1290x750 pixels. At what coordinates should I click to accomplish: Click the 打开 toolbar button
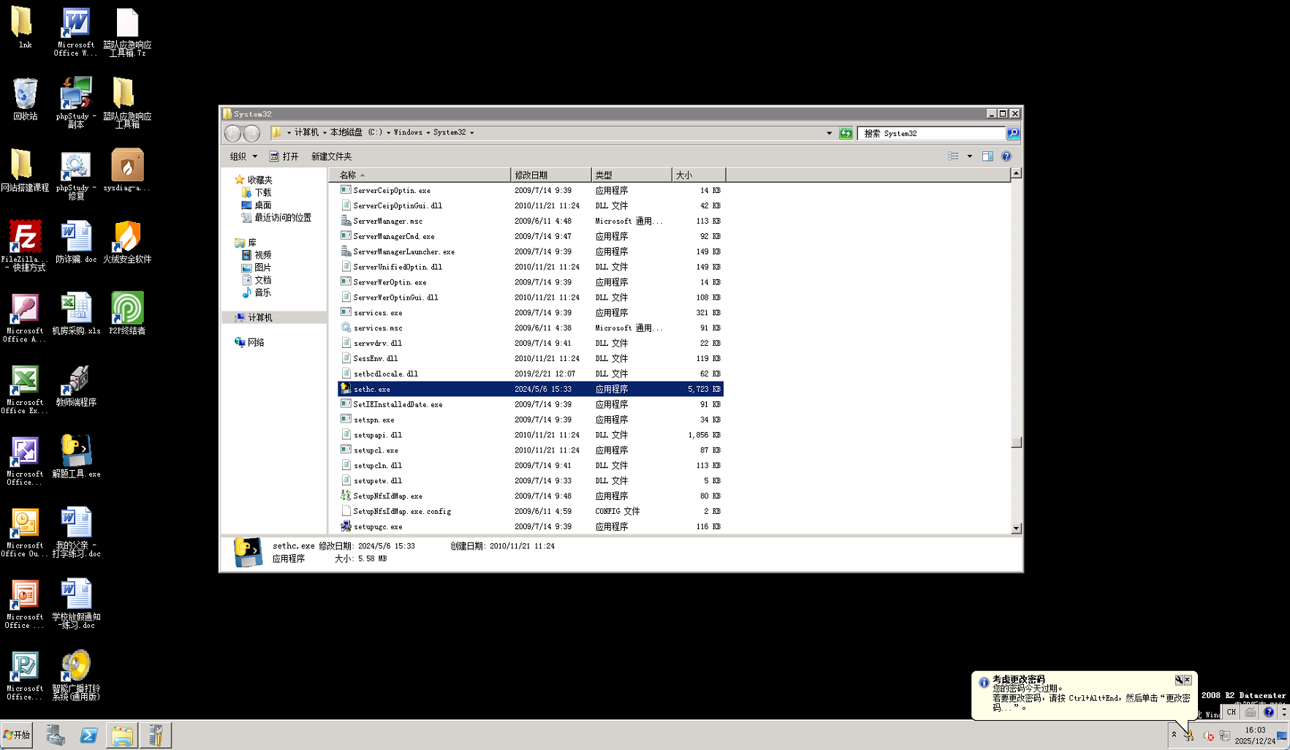284,156
